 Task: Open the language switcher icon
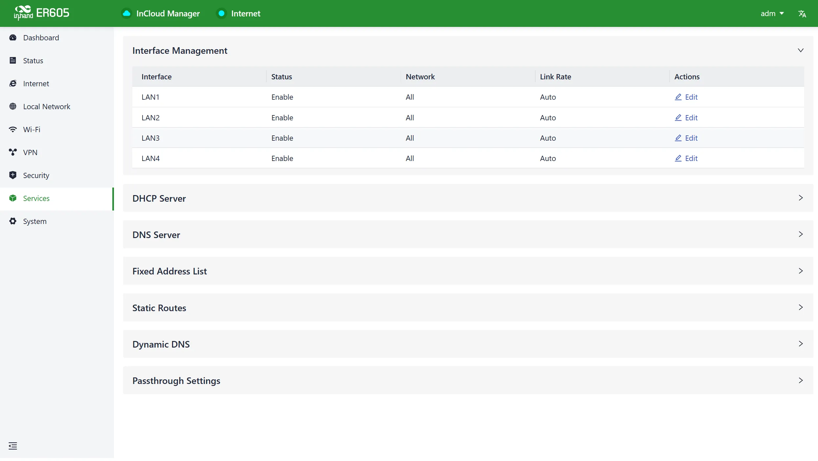[x=802, y=13]
